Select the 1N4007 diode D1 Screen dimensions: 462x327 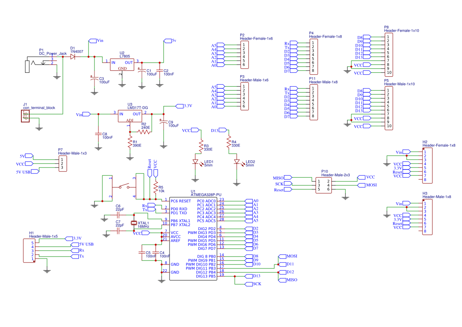pyautogui.click(x=72, y=57)
